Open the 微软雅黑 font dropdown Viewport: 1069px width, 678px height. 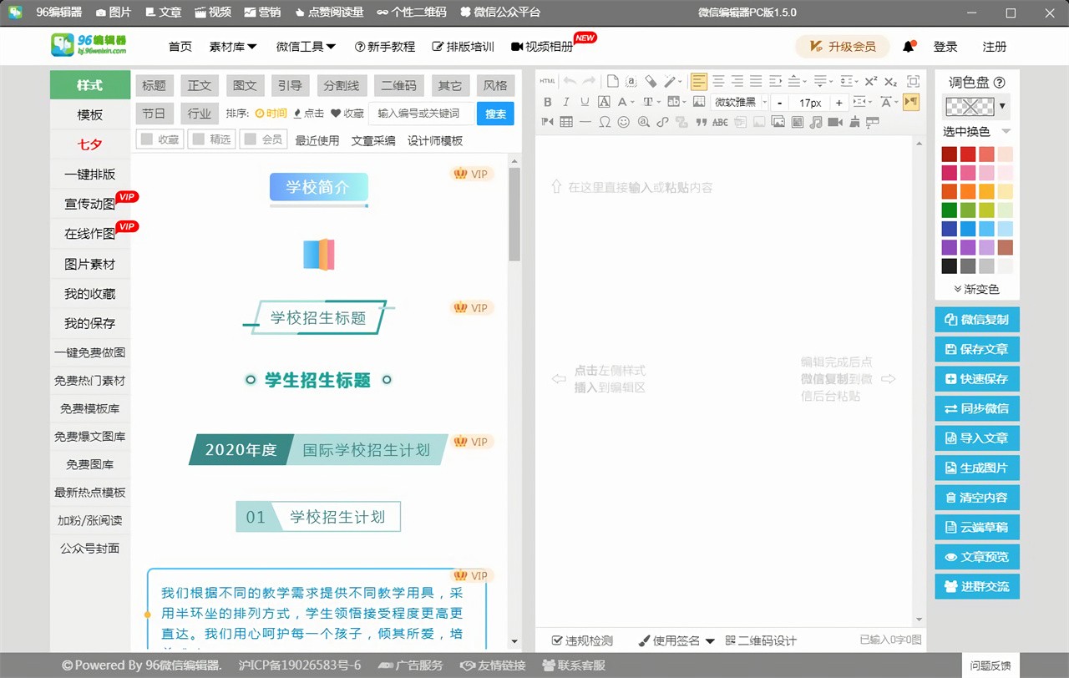click(x=739, y=101)
